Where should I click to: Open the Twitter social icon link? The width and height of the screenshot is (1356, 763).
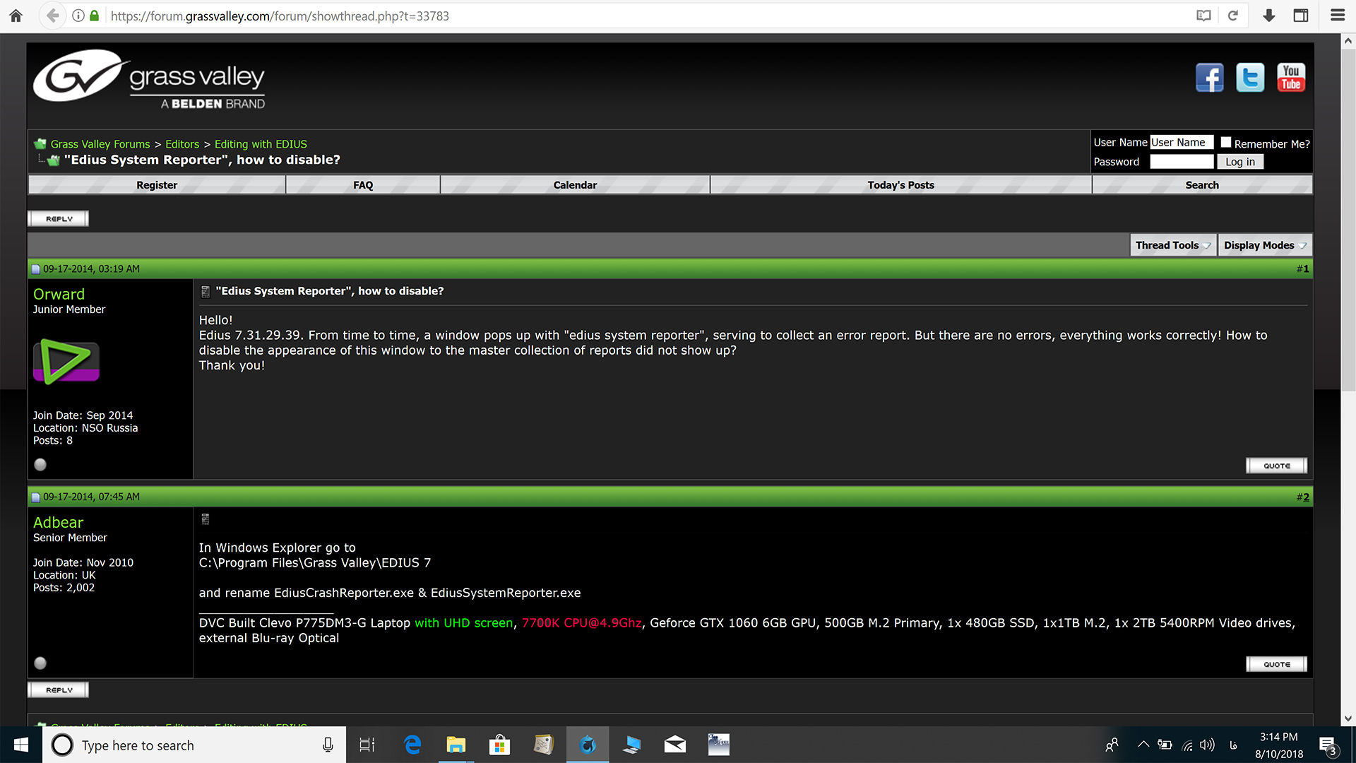point(1250,77)
